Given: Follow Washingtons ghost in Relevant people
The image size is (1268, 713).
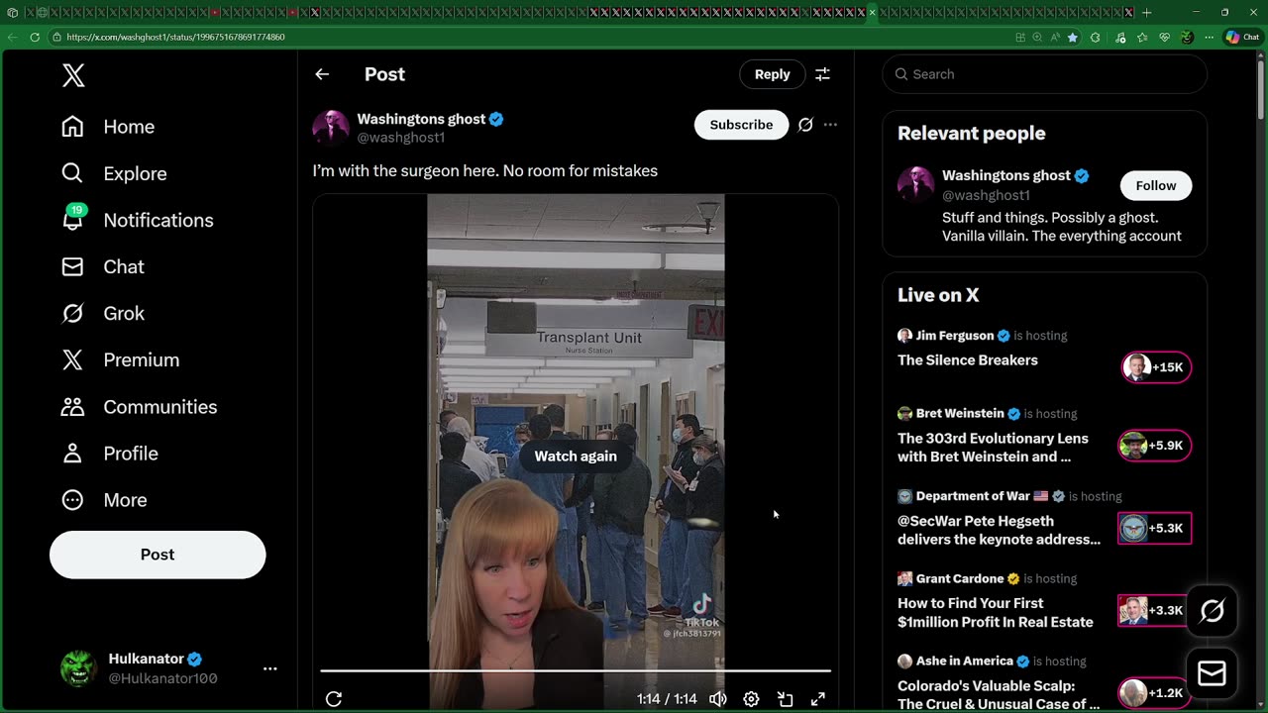Looking at the screenshot, I should pyautogui.click(x=1156, y=185).
